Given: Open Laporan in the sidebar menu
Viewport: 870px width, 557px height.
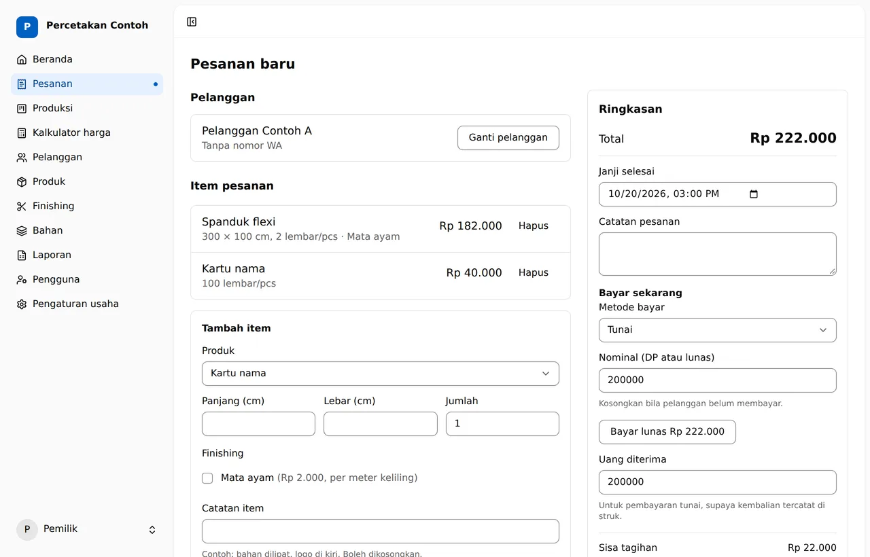Looking at the screenshot, I should pyautogui.click(x=87, y=255).
